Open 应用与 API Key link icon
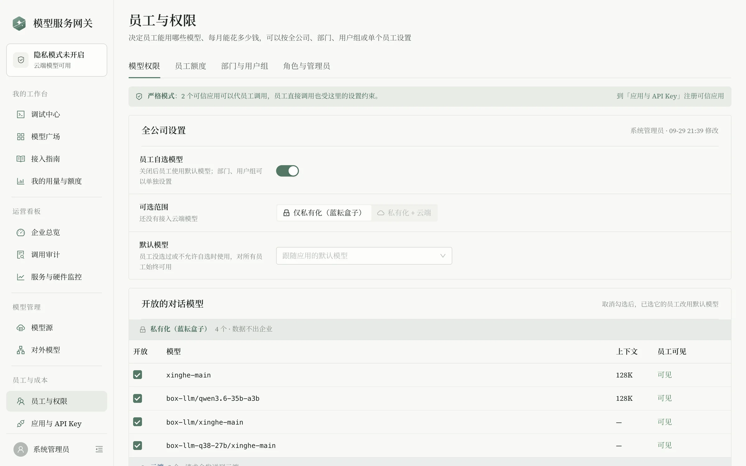 (x=21, y=423)
